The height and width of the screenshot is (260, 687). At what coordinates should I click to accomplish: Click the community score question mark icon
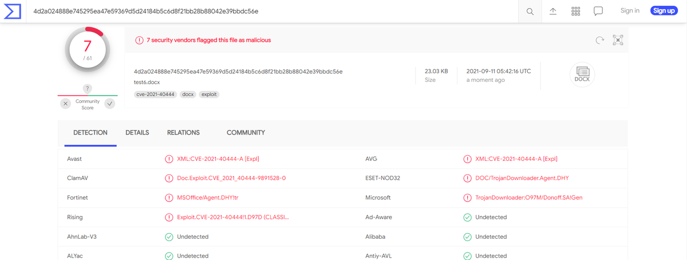[x=88, y=88]
